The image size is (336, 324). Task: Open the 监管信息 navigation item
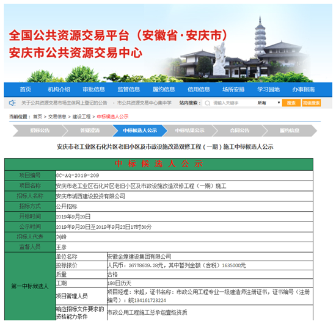[x=129, y=90]
